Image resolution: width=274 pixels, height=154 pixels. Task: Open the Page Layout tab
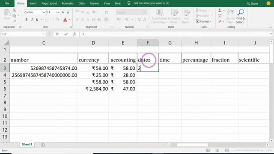click(49, 3)
